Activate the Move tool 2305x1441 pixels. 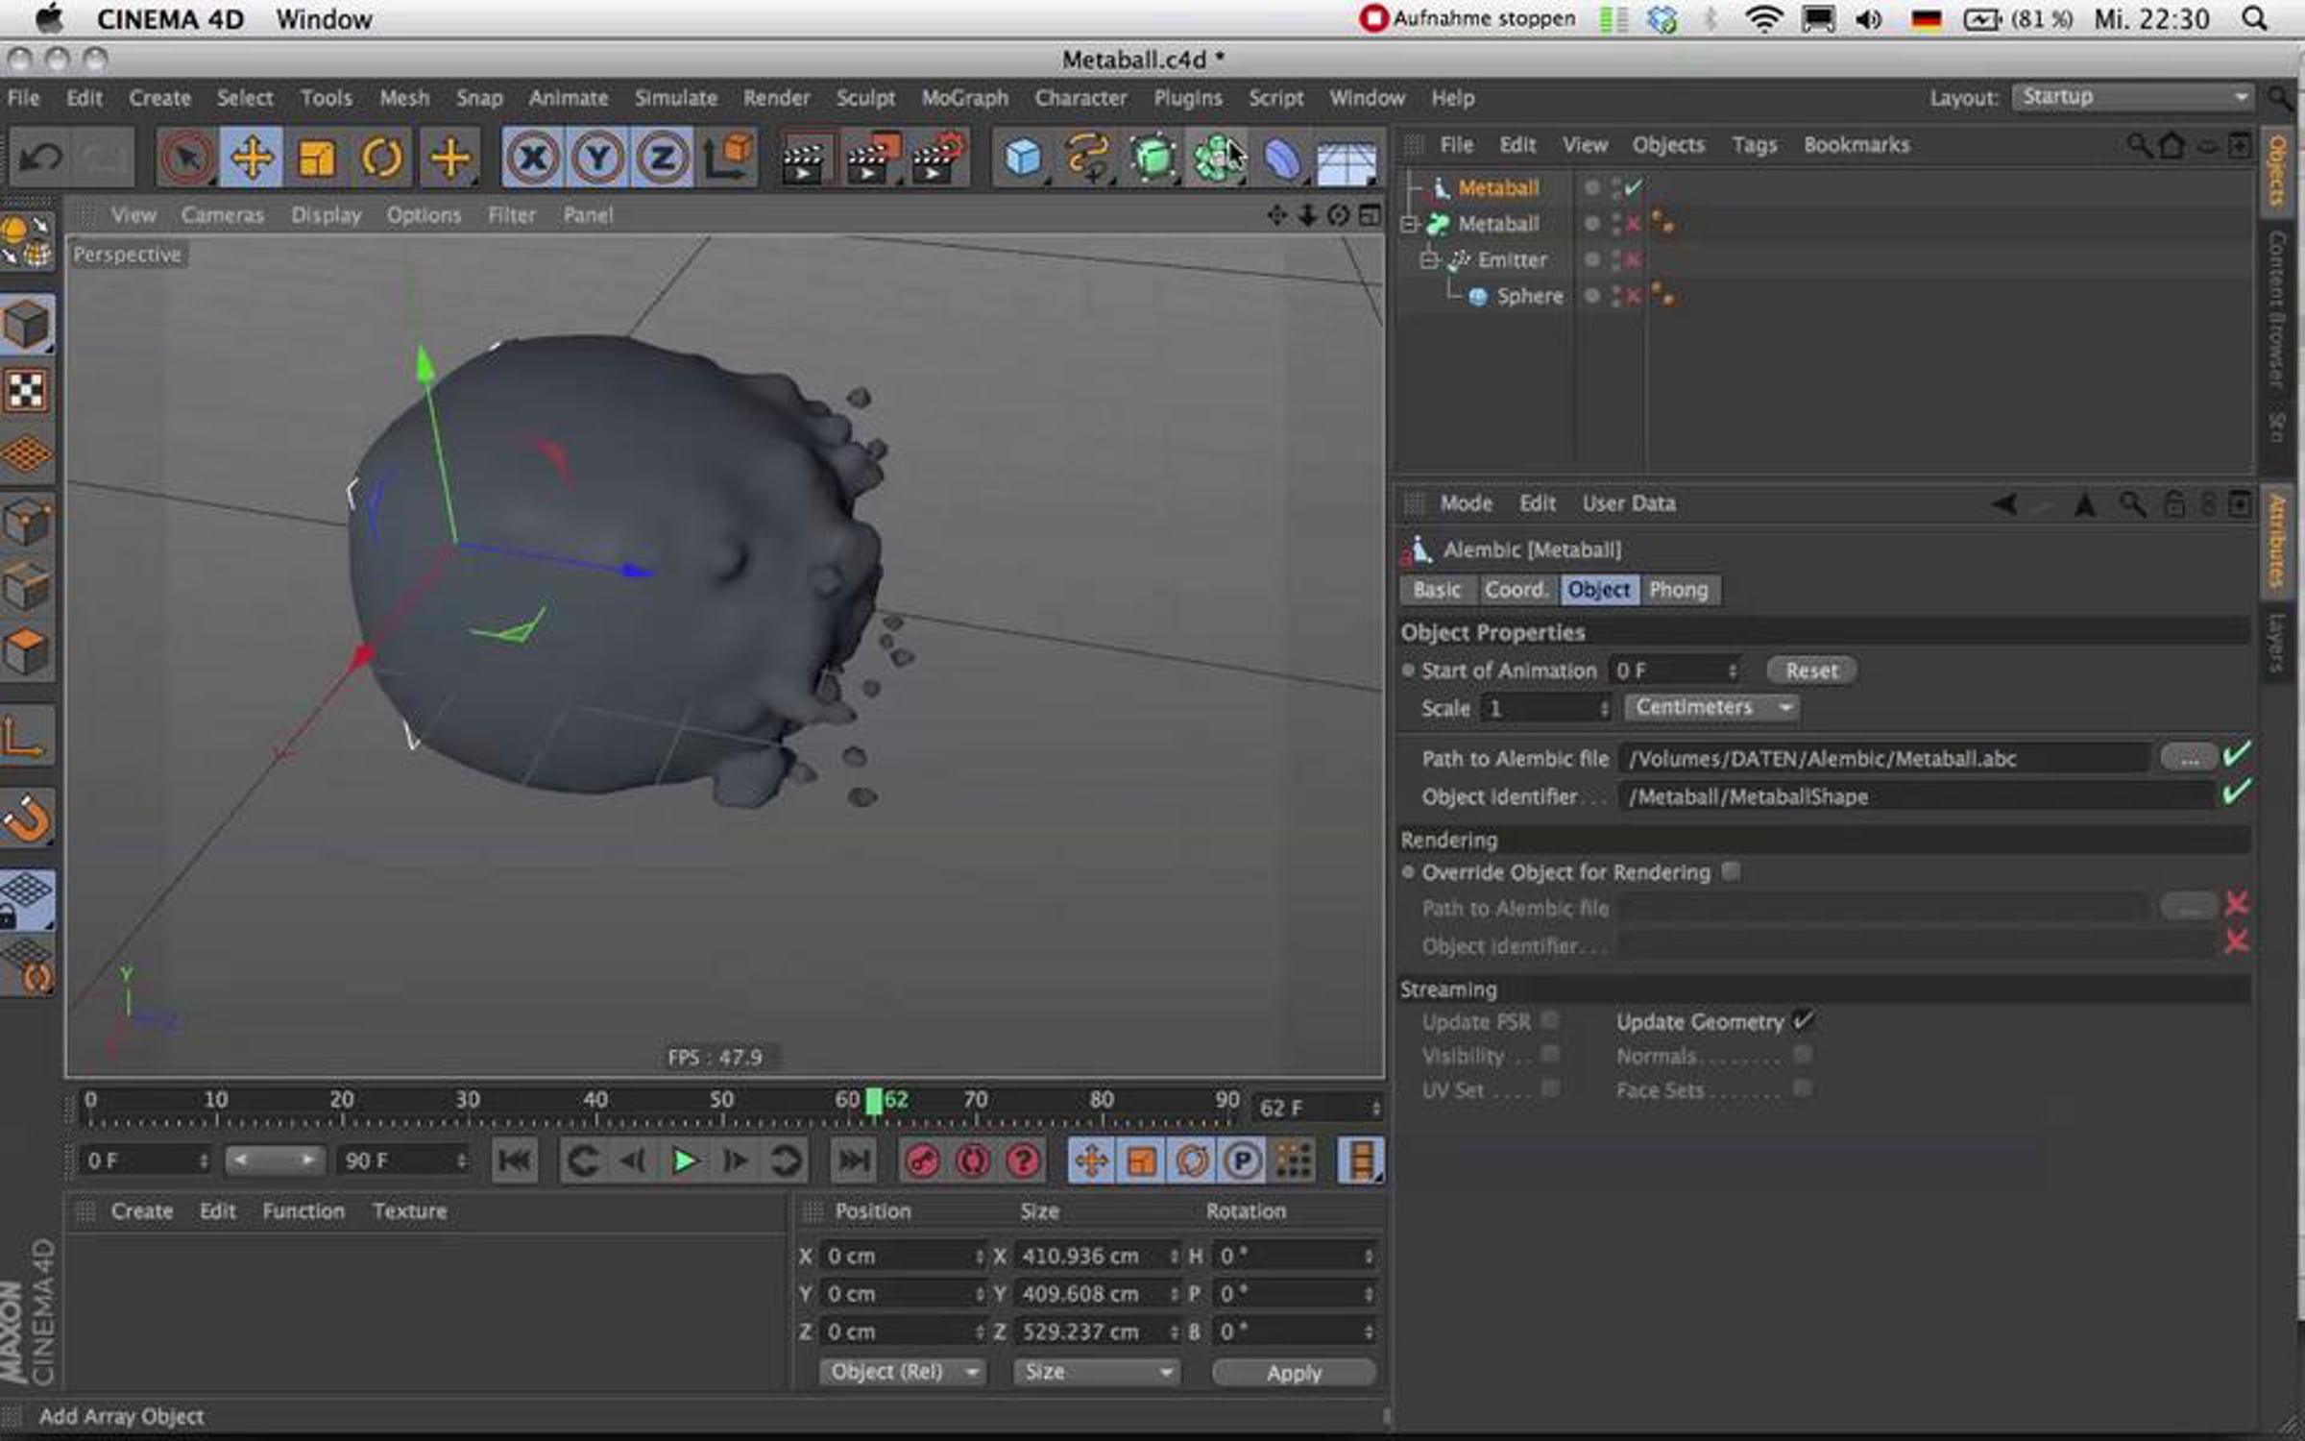[252, 158]
